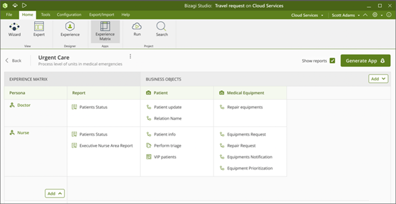Click the sync icon in title bar
The width and height of the screenshot is (396, 204).
15,5
